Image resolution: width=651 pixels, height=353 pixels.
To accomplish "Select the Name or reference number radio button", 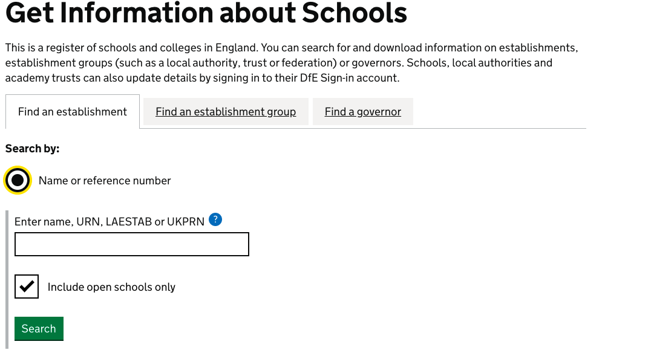I will click(x=18, y=180).
